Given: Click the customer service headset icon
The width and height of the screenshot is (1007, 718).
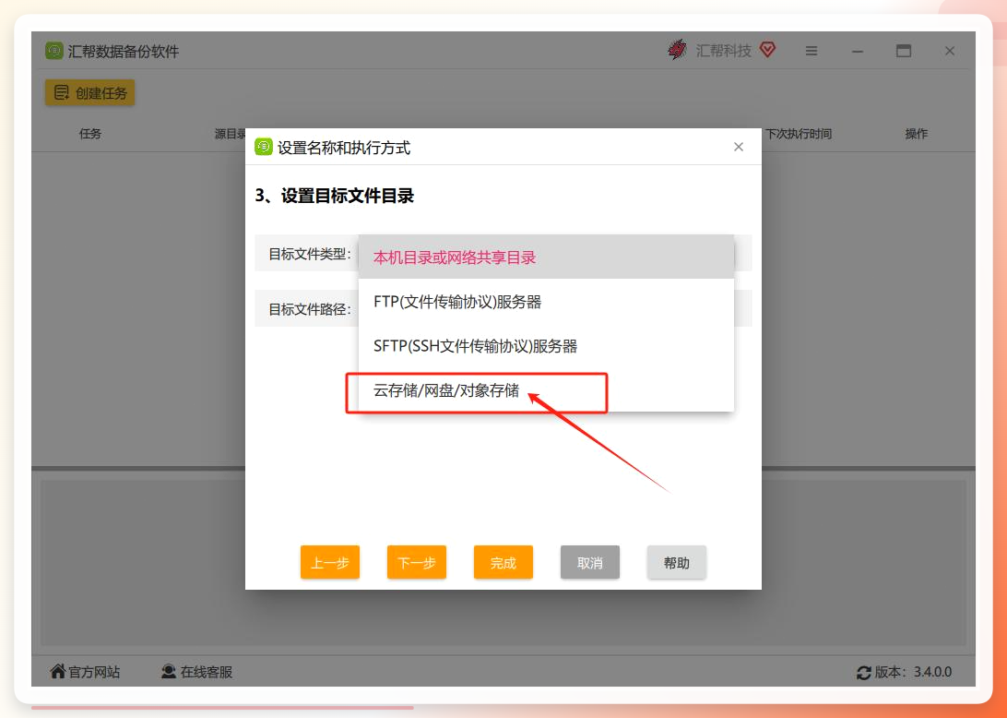Looking at the screenshot, I should pyautogui.click(x=169, y=672).
